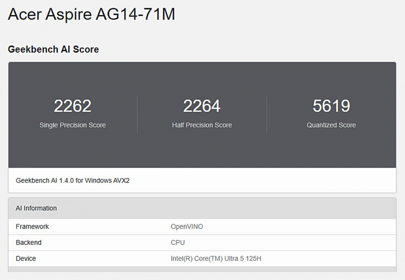Viewport: 405px width, 280px height.
Task: Click divider between Single and Half Precision scores
Action: click(137, 115)
